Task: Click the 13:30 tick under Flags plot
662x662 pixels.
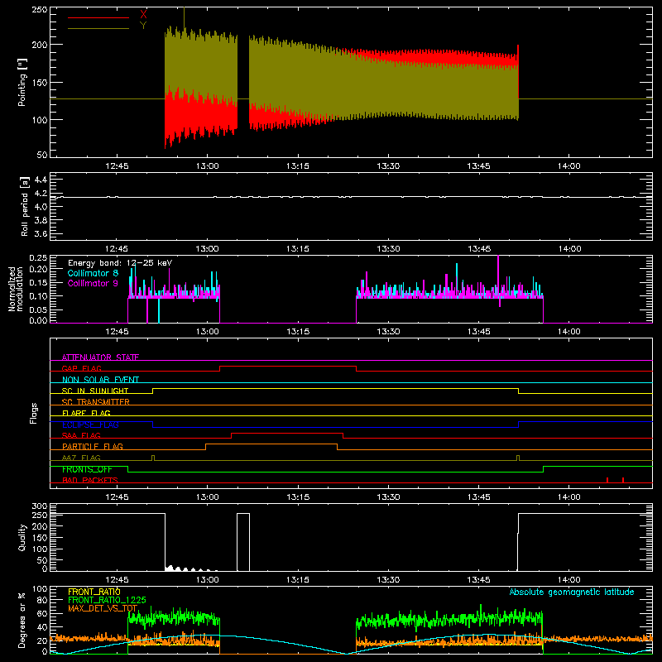Action: click(388, 497)
